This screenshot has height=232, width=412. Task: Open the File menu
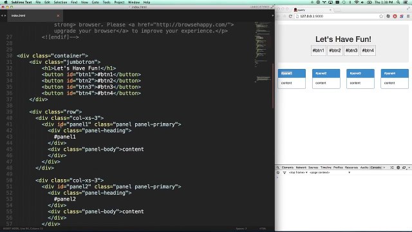tap(38, 2)
